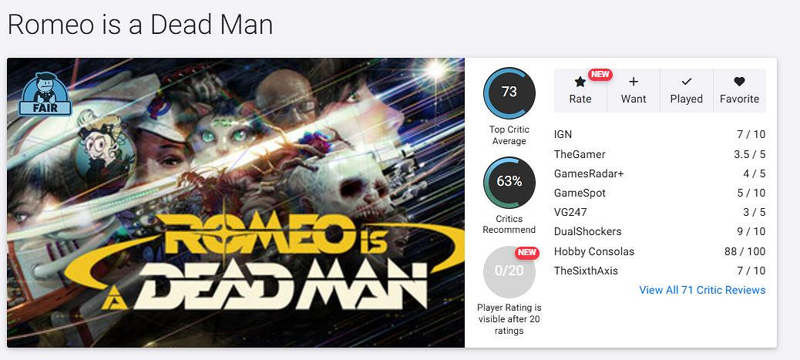Mark game as Played with checkmark

(x=686, y=82)
